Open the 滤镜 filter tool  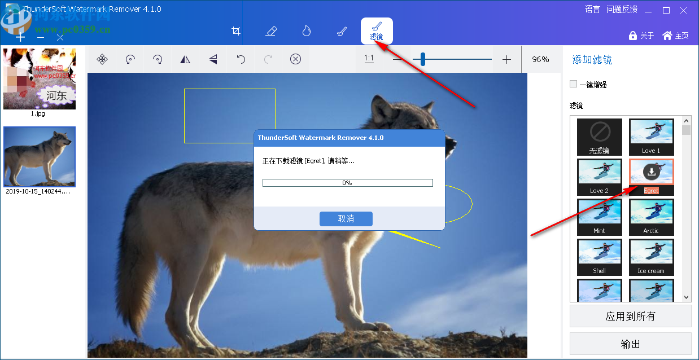376,31
